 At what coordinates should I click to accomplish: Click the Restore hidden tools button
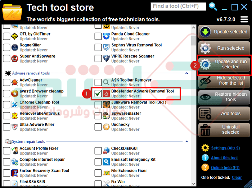[x=224, y=97]
